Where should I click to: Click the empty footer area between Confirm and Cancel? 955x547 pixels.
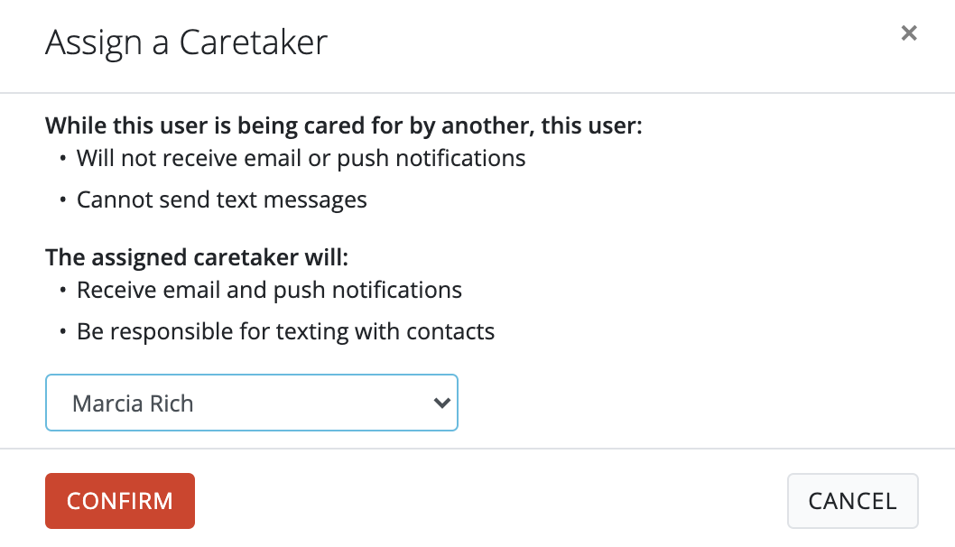pos(487,501)
